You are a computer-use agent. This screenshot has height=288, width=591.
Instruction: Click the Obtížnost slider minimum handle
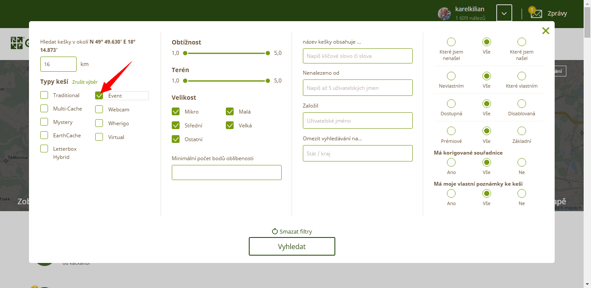pyautogui.click(x=185, y=53)
